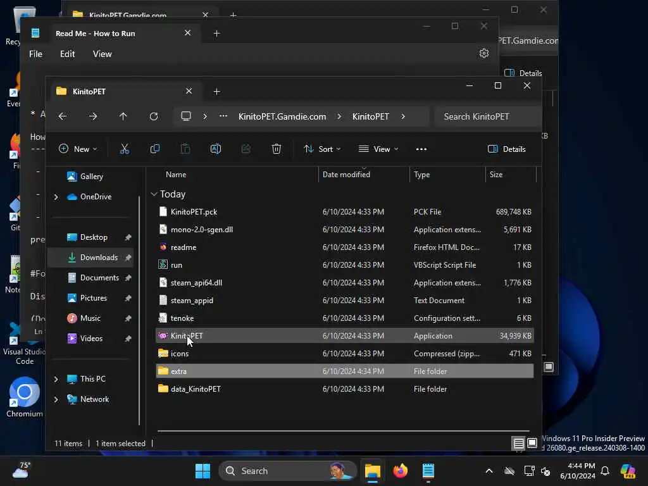Go forward with the right arrow button

(x=93, y=116)
